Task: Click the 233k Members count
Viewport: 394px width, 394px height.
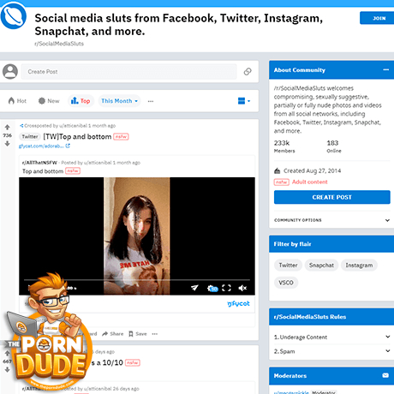Action: pyautogui.click(x=284, y=146)
